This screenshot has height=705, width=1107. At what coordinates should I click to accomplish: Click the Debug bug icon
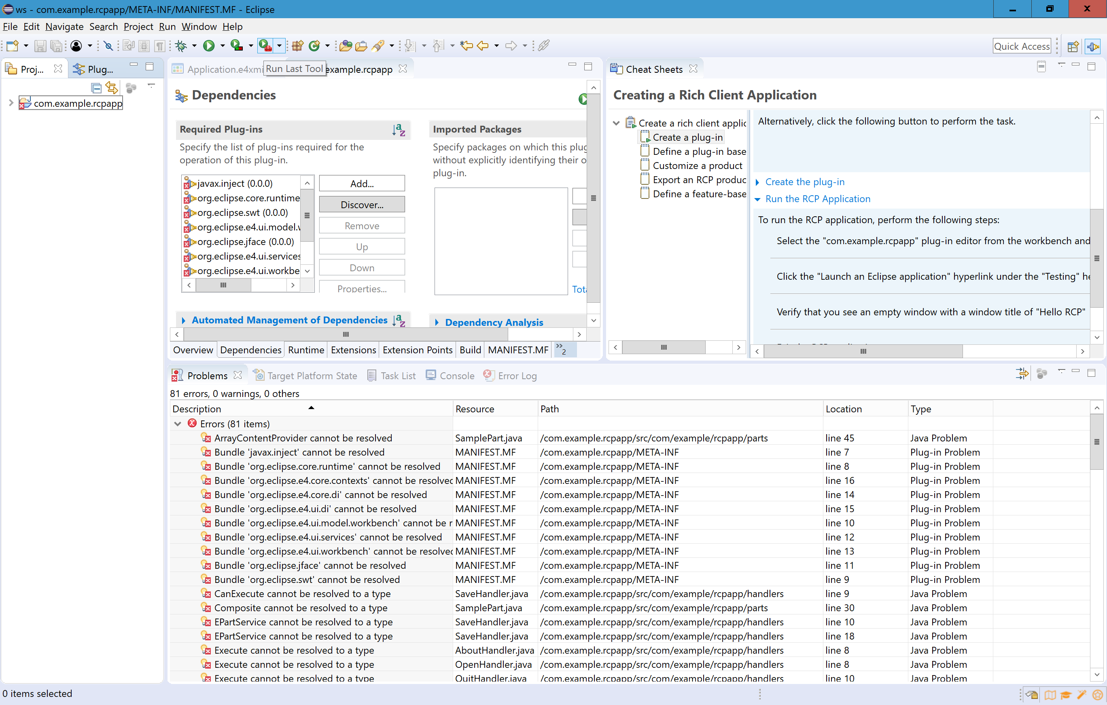click(x=181, y=45)
